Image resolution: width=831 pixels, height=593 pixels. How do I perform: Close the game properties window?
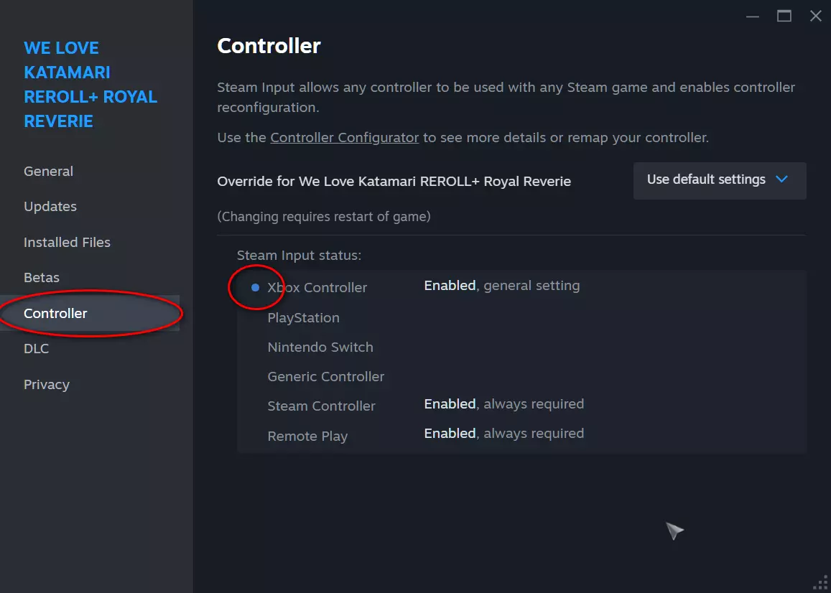pyautogui.click(x=816, y=17)
